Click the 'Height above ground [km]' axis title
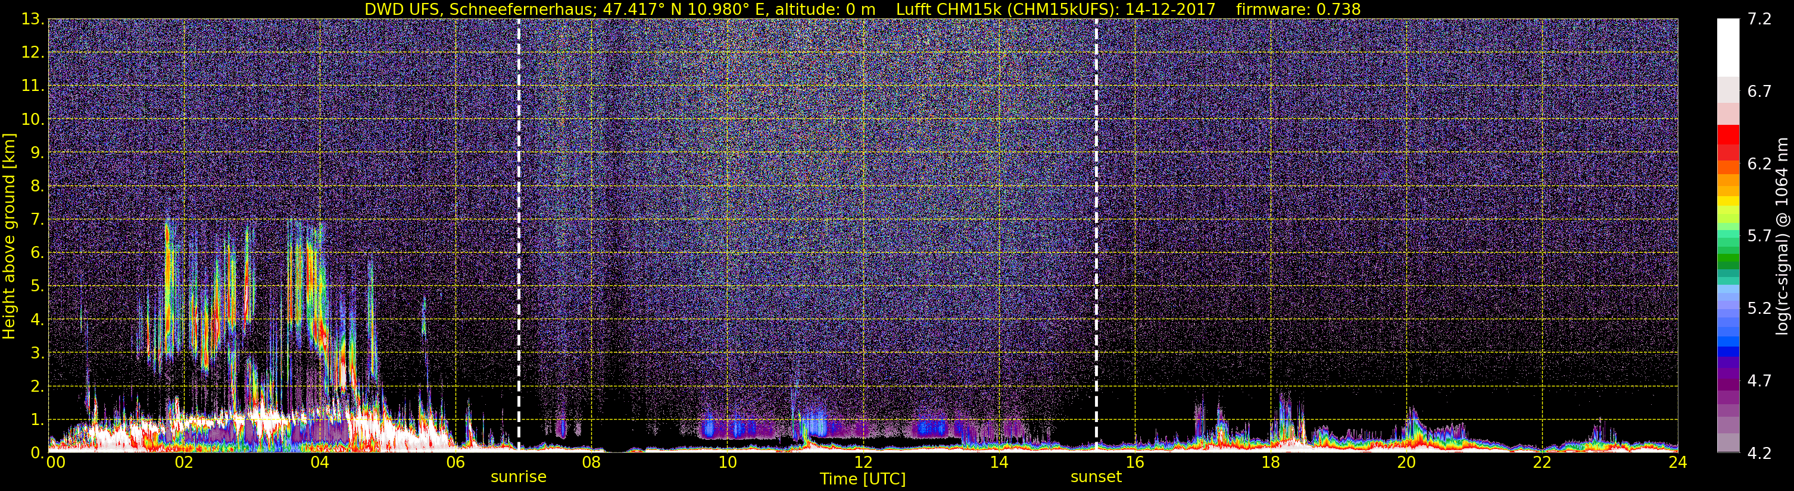 click(9, 236)
